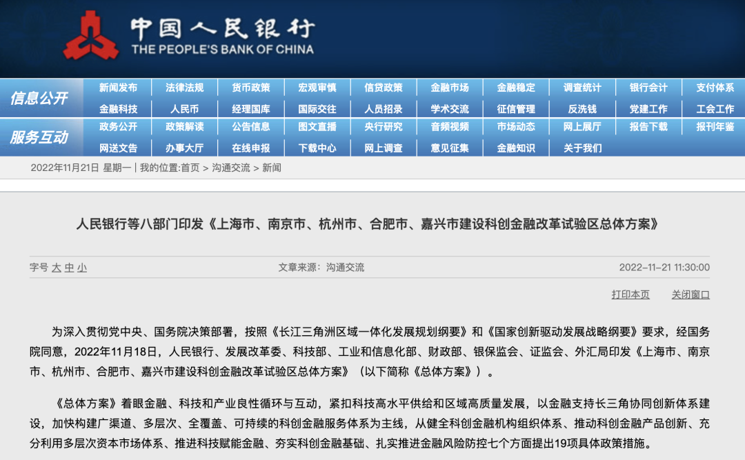The height and width of the screenshot is (460, 745).
Task: Open 政务公开 under 服务互动
Action: tap(119, 126)
